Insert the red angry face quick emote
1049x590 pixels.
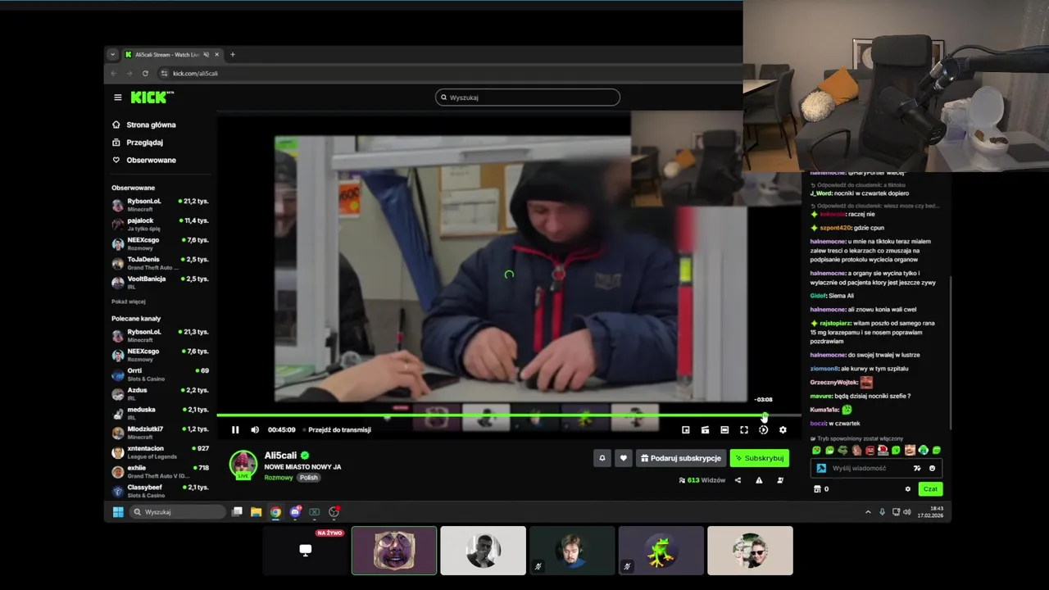870,450
